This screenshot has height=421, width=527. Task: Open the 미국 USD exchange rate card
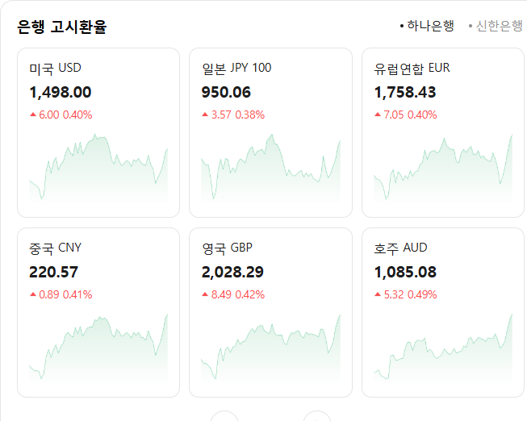tap(98, 133)
